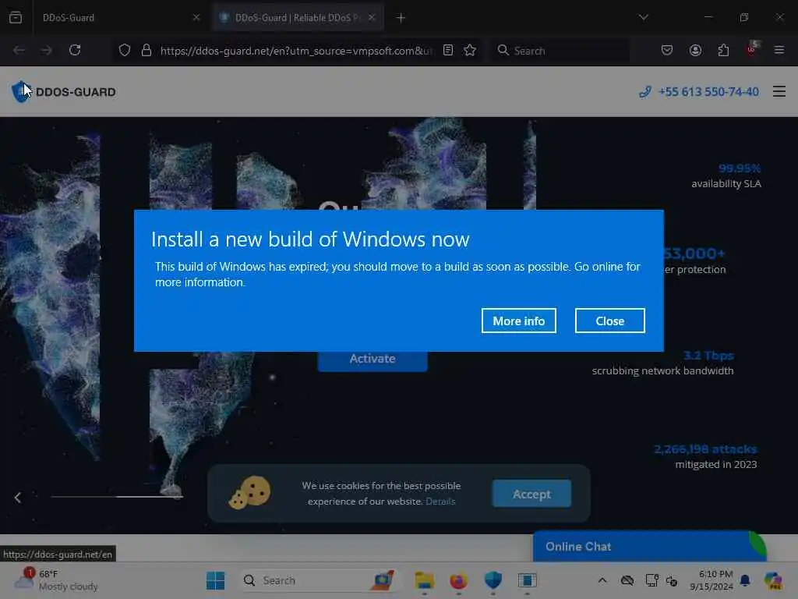
Task: Open the Windows Start menu
Action: pyautogui.click(x=215, y=580)
